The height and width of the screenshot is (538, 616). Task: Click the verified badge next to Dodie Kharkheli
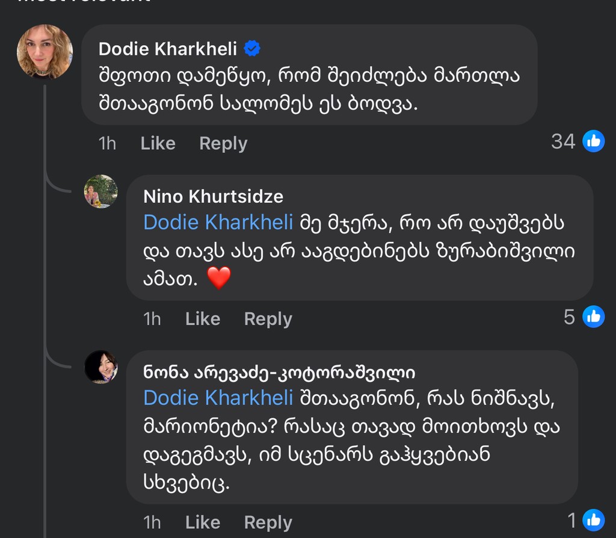pyautogui.click(x=253, y=49)
